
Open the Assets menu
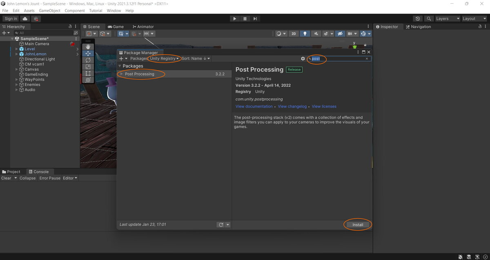[29, 11]
